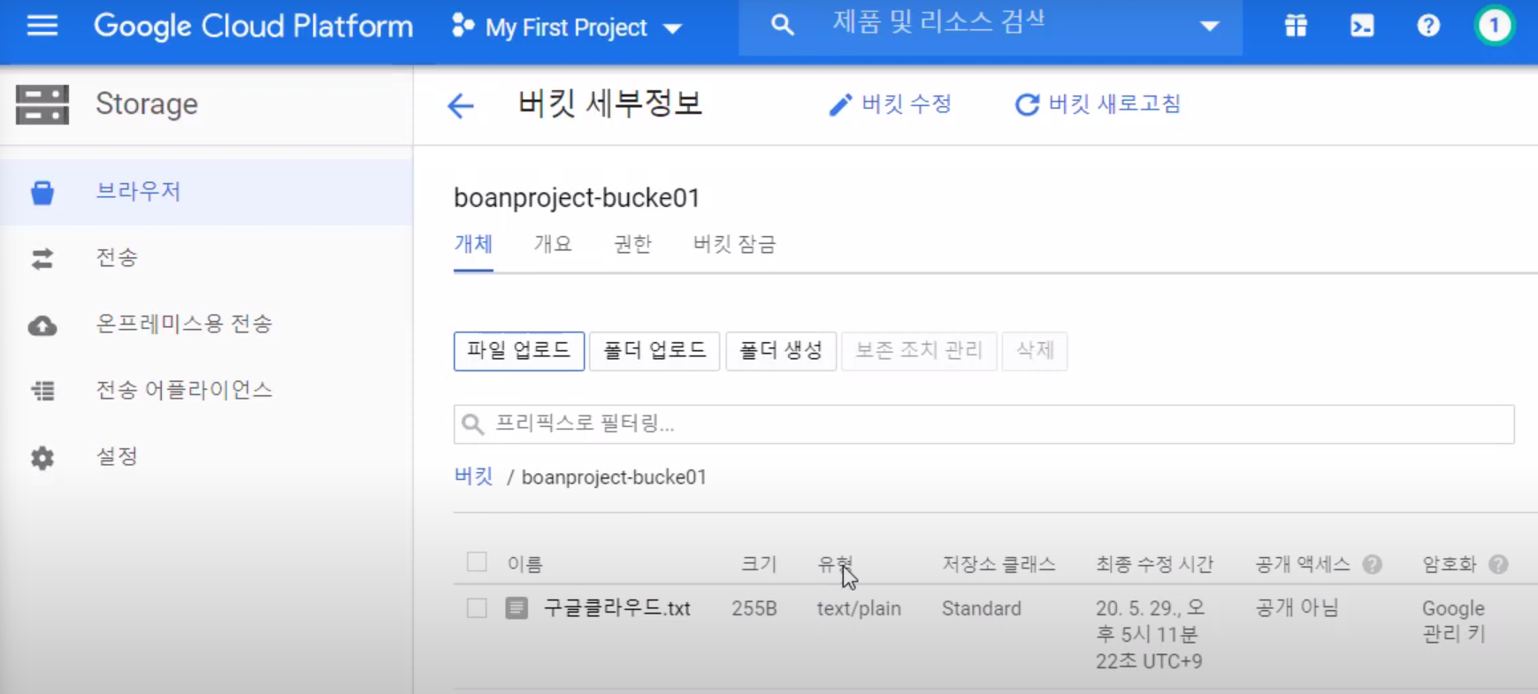The width and height of the screenshot is (1538, 694).
Task: Open the hamburger navigation menu
Action: coord(42,26)
